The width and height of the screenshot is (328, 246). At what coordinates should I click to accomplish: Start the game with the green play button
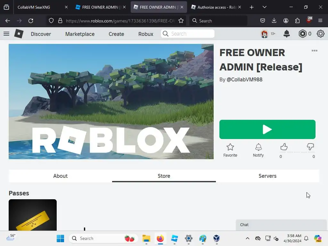point(267,129)
